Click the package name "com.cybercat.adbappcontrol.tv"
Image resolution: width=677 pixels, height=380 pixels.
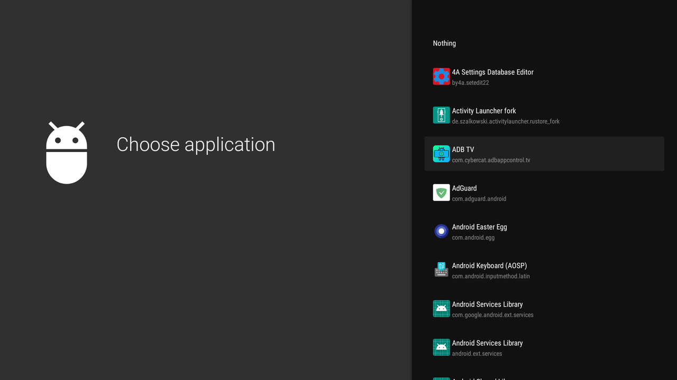point(491,160)
